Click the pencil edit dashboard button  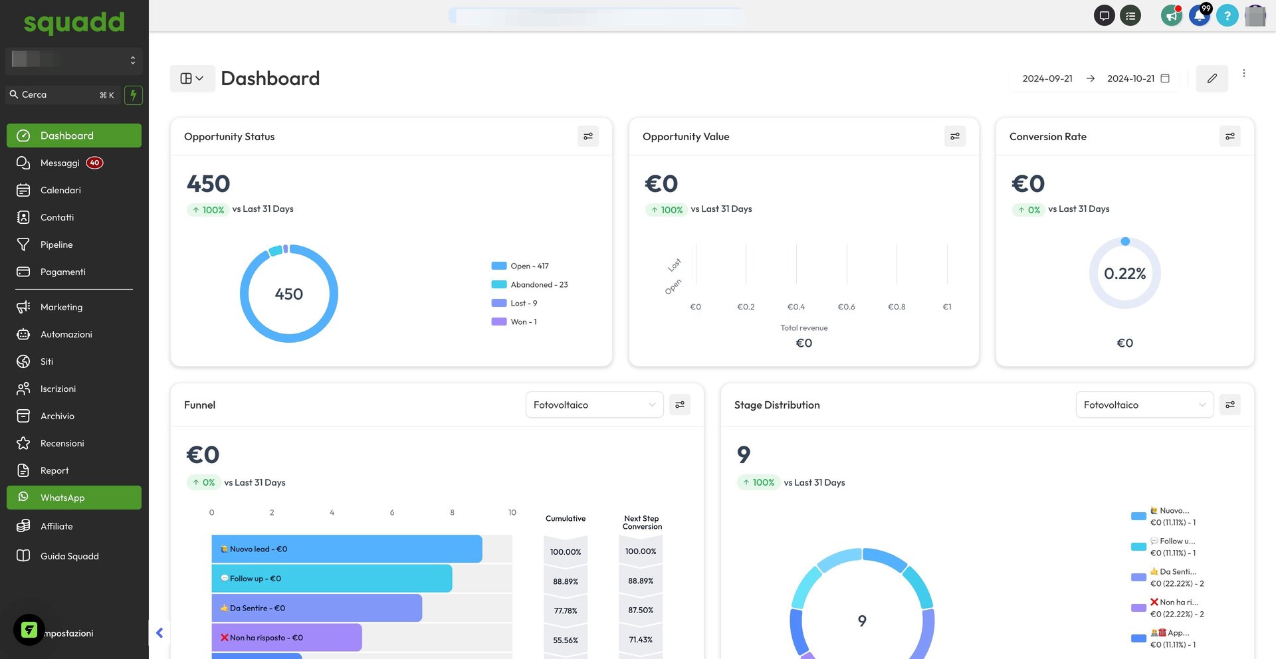(1212, 78)
